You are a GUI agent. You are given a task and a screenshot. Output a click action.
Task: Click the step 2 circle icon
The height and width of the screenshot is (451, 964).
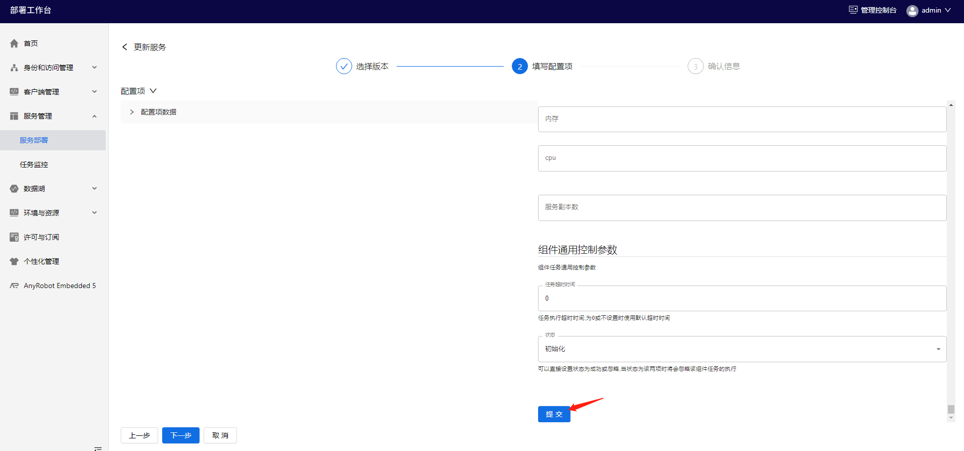(520, 66)
